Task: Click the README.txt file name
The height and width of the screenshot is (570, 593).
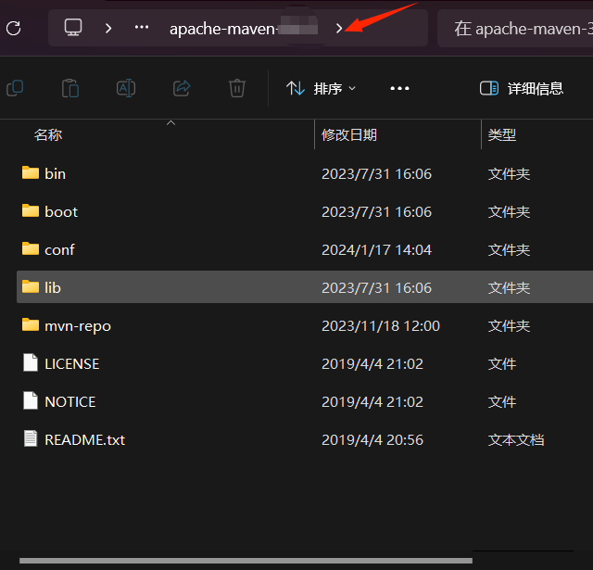Action: (x=84, y=440)
